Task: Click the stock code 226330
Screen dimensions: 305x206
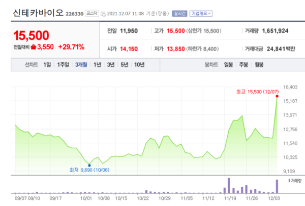Action: [x=75, y=14]
